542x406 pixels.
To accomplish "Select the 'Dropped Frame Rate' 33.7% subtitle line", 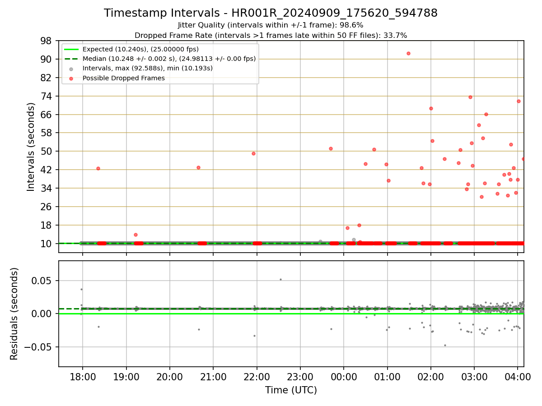I will [271, 35].
